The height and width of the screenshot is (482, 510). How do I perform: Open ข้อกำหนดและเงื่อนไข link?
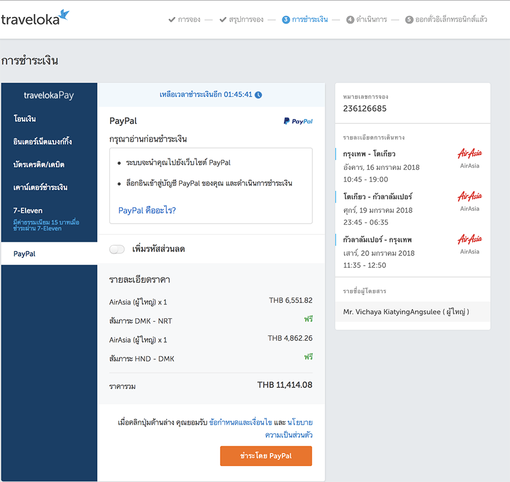tap(241, 422)
